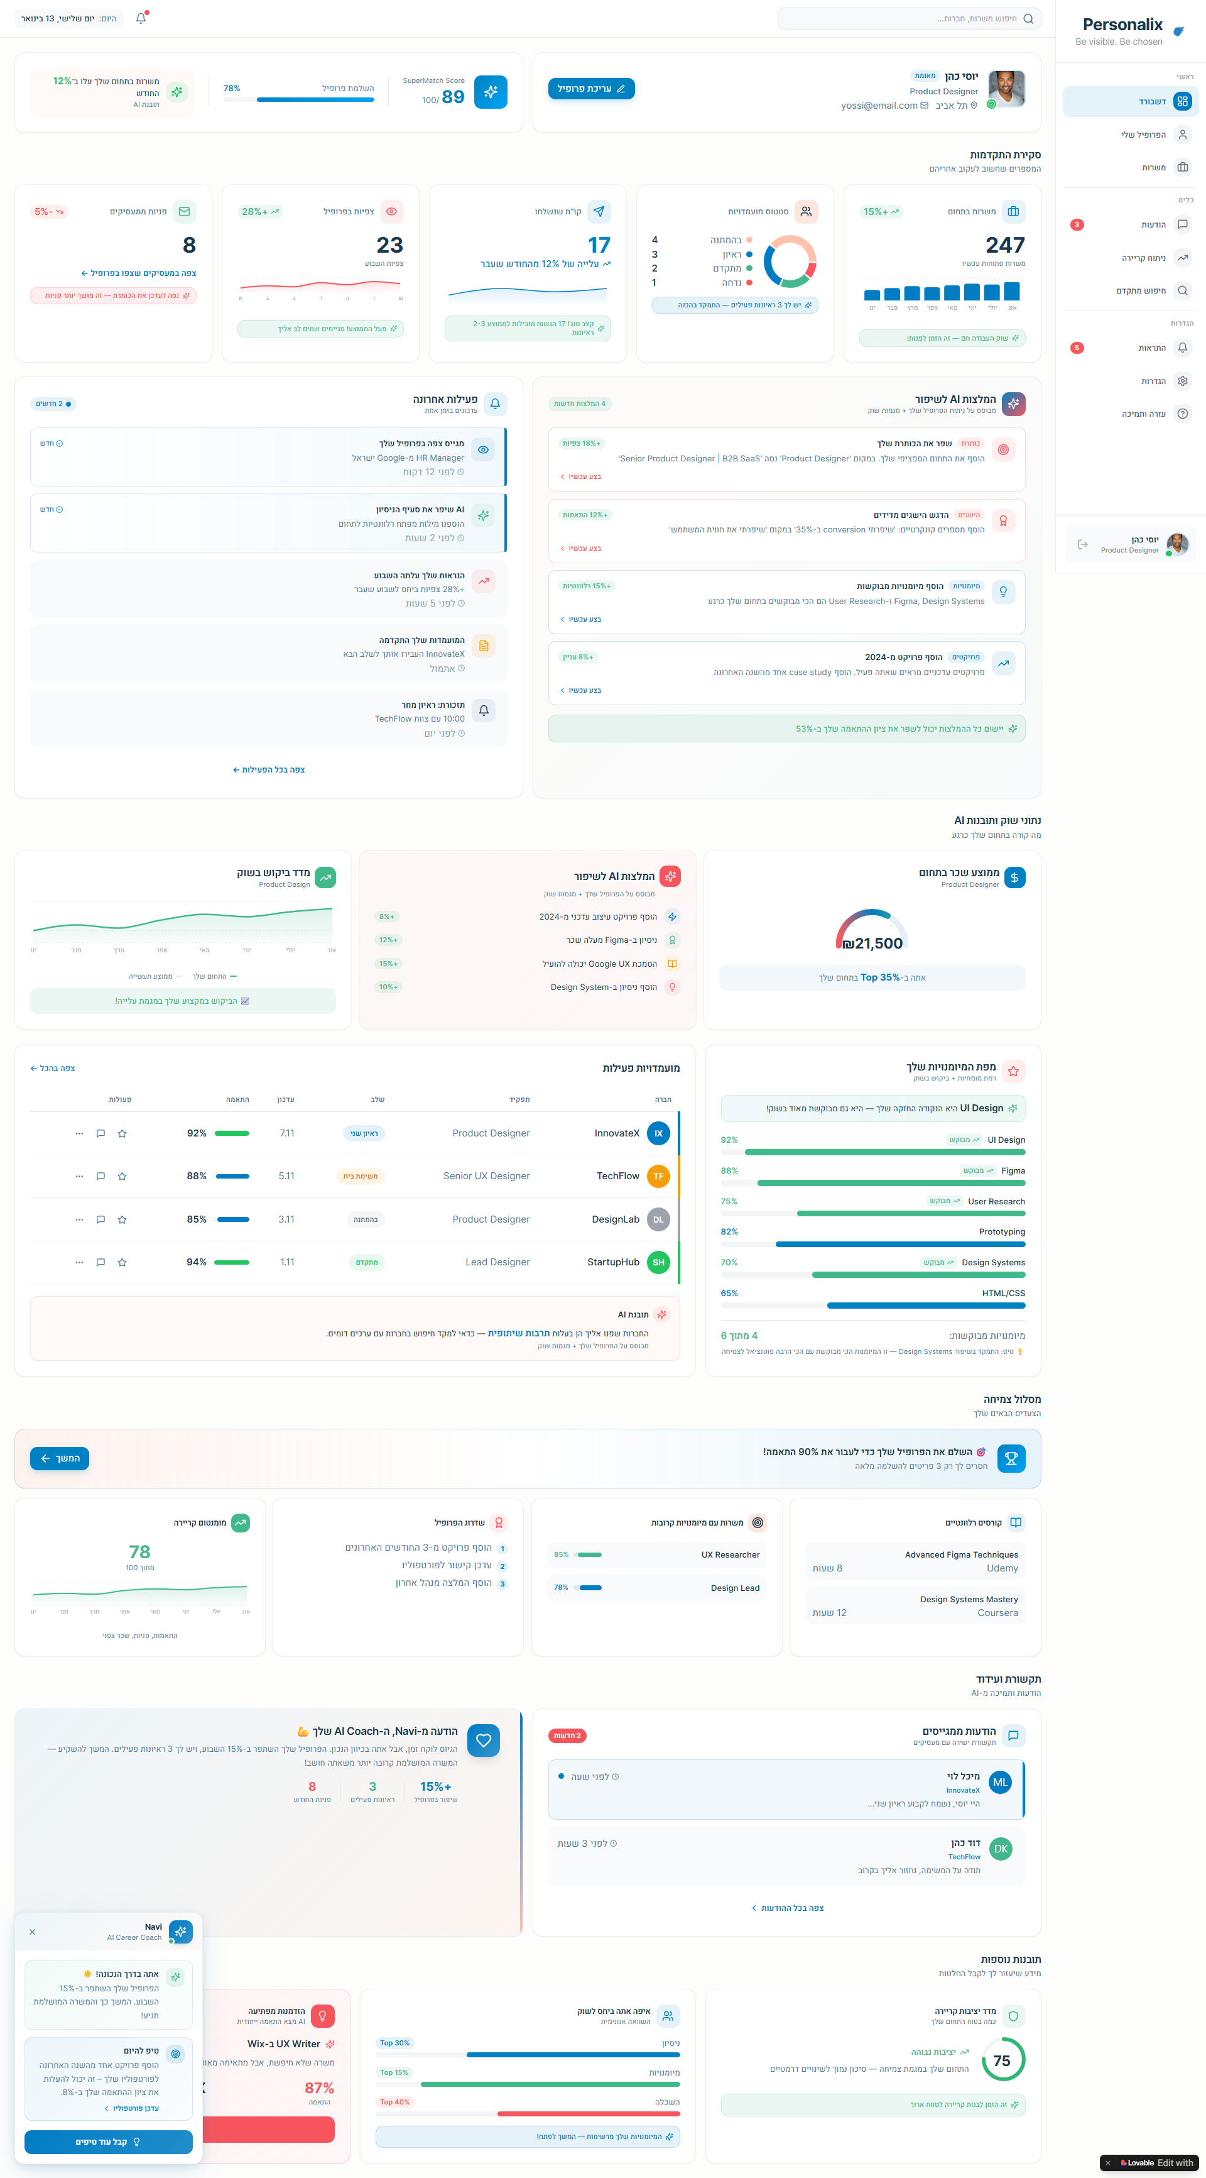Image resolution: width=1206 pixels, height=2178 pixels.
Task: Click the heart icon on Navi message
Action: [x=484, y=1740]
